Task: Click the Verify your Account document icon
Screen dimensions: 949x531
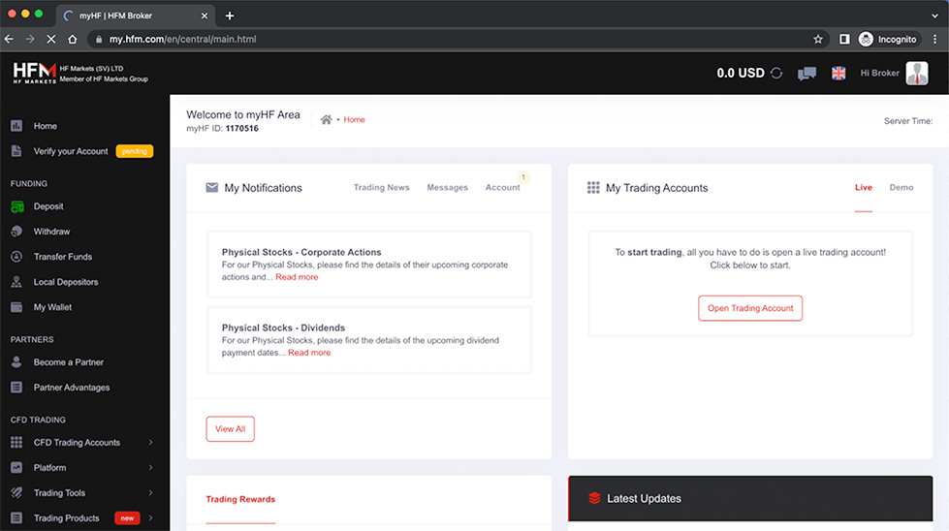Action: (x=16, y=151)
